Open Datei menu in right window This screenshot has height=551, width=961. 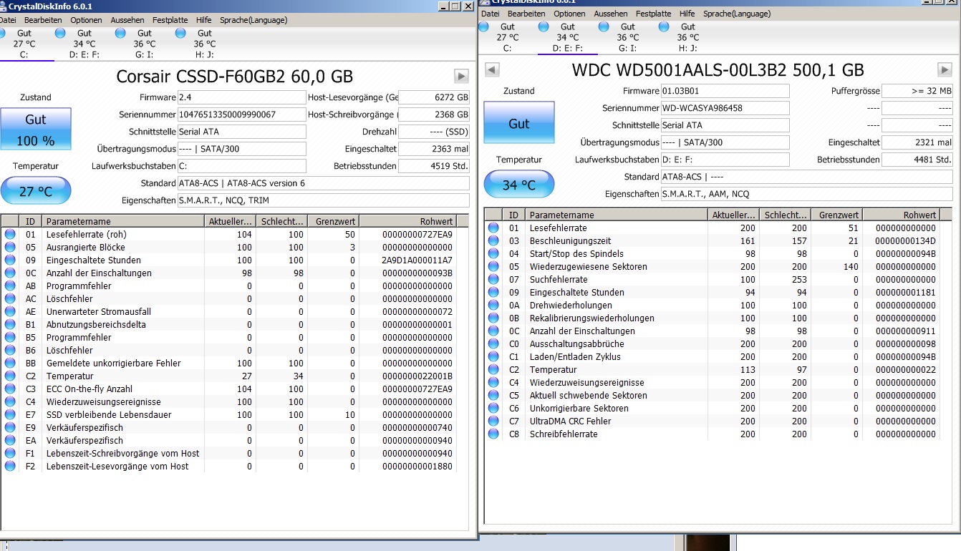point(491,14)
